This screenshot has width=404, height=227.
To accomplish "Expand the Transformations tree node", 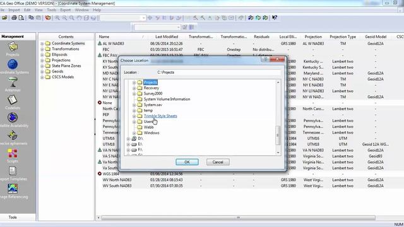I will point(42,49).
